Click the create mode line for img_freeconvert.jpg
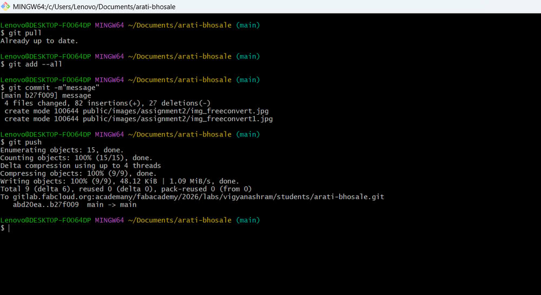The width and height of the screenshot is (541, 295). (136, 111)
